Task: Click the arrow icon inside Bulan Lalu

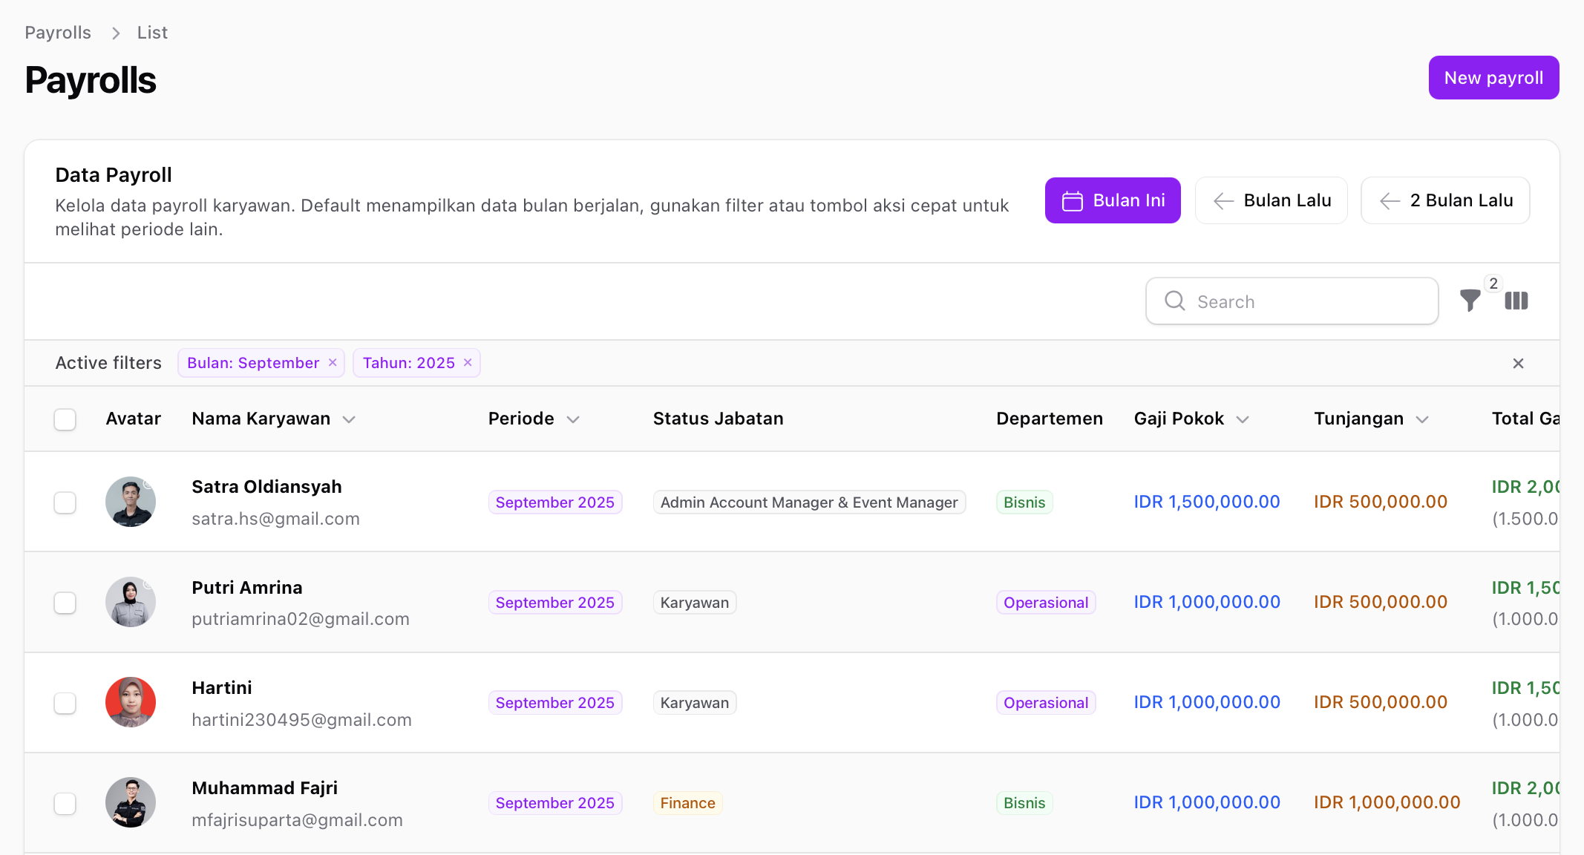Action: (1223, 200)
